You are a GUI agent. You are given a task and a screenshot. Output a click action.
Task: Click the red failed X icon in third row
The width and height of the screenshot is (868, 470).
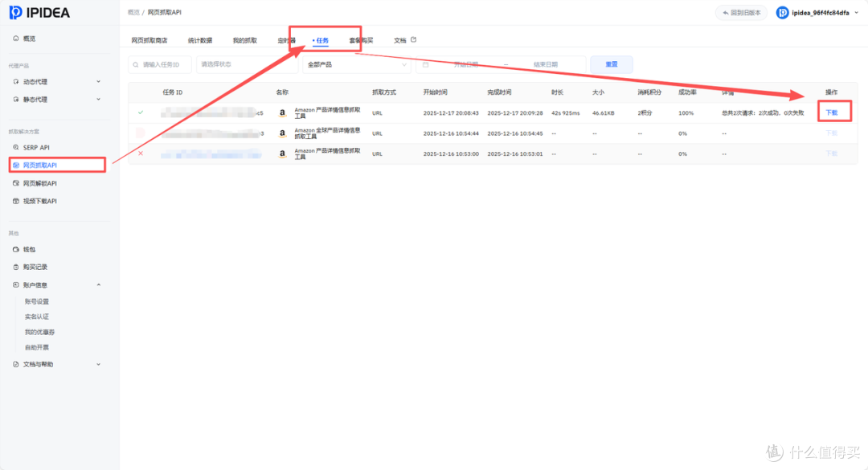[x=141, y=153]
